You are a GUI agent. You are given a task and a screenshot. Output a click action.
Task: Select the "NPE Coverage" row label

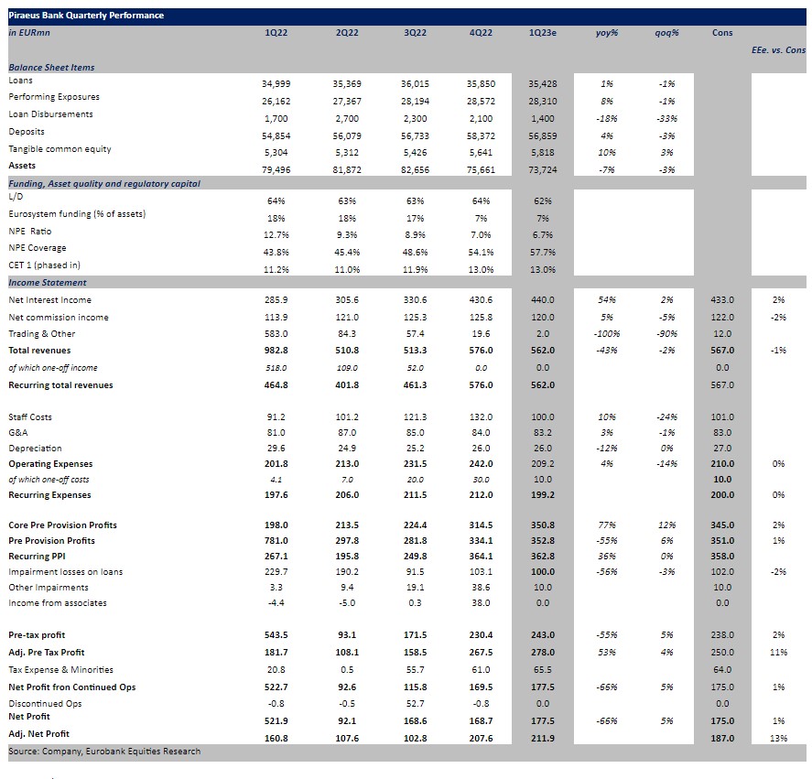pyautogui.click(x=38, y=248)
